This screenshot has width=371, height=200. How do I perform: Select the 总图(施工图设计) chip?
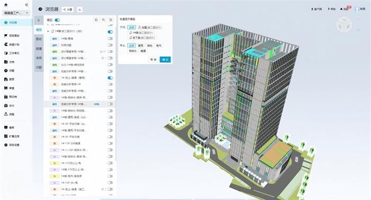point(150,28)
